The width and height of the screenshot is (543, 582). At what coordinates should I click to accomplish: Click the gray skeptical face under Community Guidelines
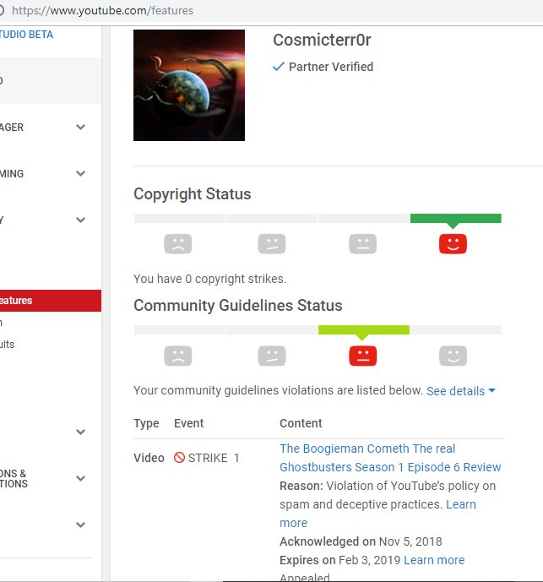tap(272, 356)
